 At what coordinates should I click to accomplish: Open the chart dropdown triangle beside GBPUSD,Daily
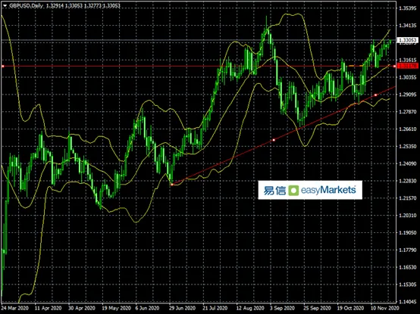coord(5,5)
